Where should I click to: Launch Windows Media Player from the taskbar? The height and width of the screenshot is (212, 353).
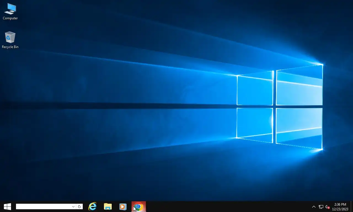tap(123, 206)
